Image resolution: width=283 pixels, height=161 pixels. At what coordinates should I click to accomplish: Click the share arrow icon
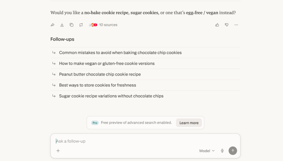pos(53,25)
